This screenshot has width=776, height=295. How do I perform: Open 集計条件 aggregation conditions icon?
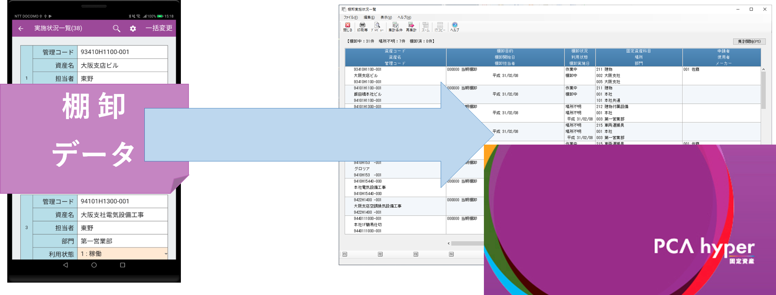(x=395, y=27)
